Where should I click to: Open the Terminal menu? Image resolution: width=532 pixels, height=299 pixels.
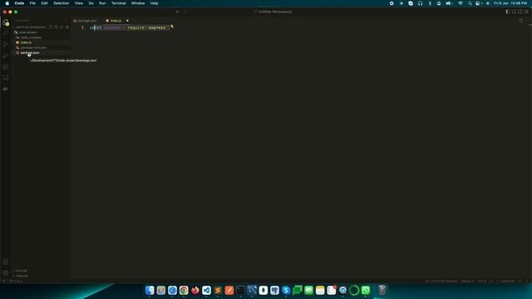pyautogui.click(x=118, y=3)
